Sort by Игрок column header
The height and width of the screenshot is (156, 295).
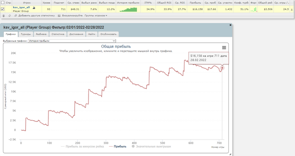pos(27,3)
